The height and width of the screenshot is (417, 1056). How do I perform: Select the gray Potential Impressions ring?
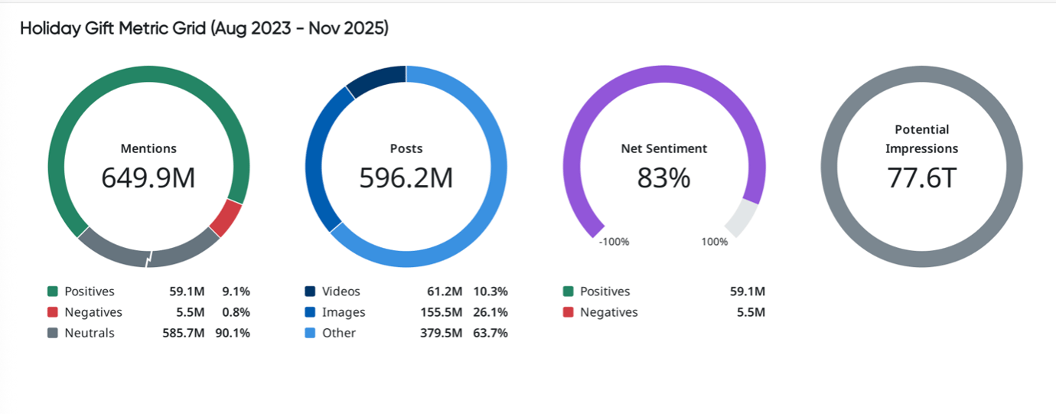click(921, 74)
